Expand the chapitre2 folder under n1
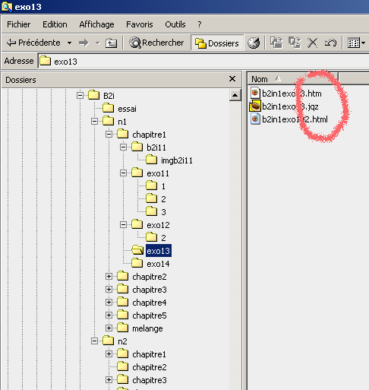Screen dimensions: 369x390 [109, 277]
